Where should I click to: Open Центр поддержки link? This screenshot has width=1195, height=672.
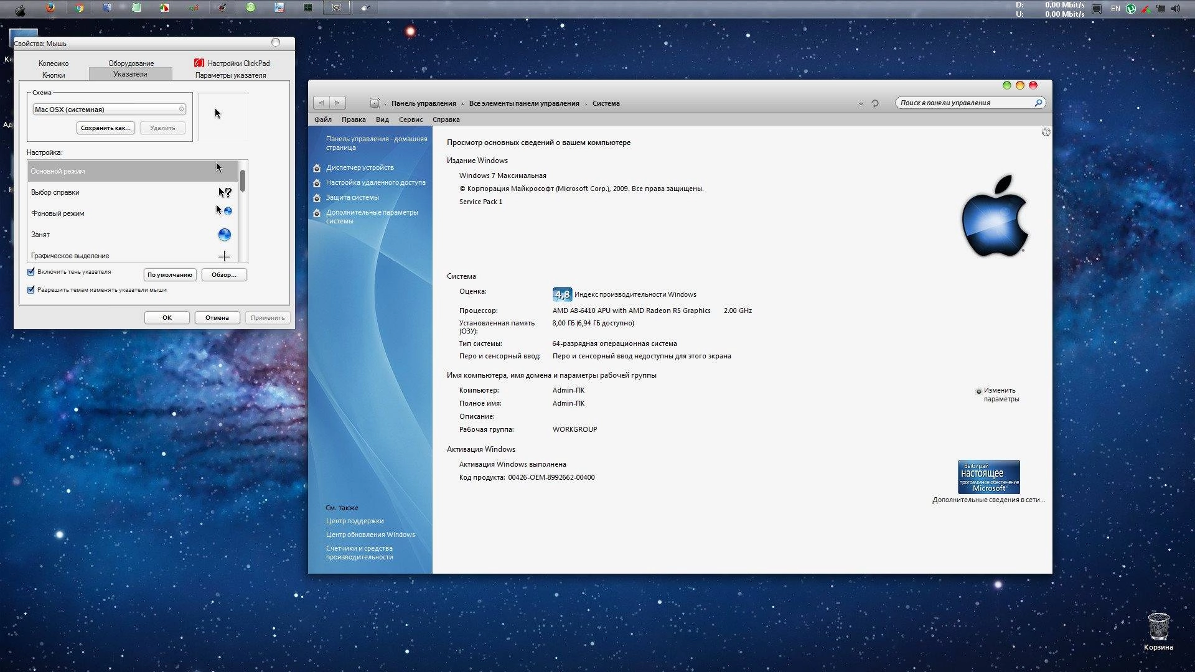355,521
